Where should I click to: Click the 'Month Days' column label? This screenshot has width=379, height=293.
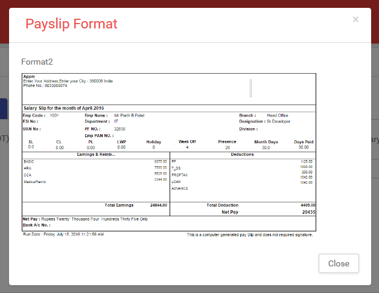[x=266, y=142]
